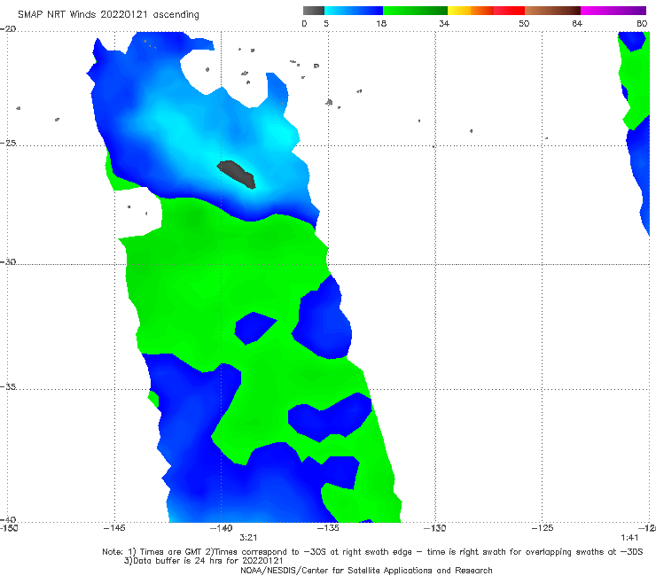Click the color bar label "80"
This screenshot has height=576, width=656.
(642, 23)
